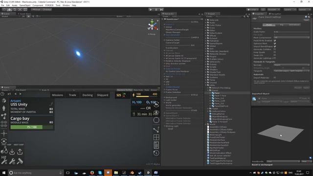Click the circular history clock icon in game view
Image resolution: width=313 pixels, height=176 pixels.
[x=156, y=153]
